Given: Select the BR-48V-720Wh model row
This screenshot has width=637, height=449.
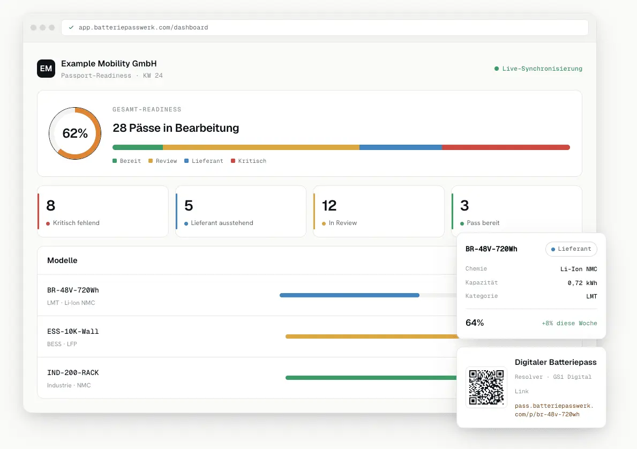Looking at the screenshot, I should click(247, 295).
